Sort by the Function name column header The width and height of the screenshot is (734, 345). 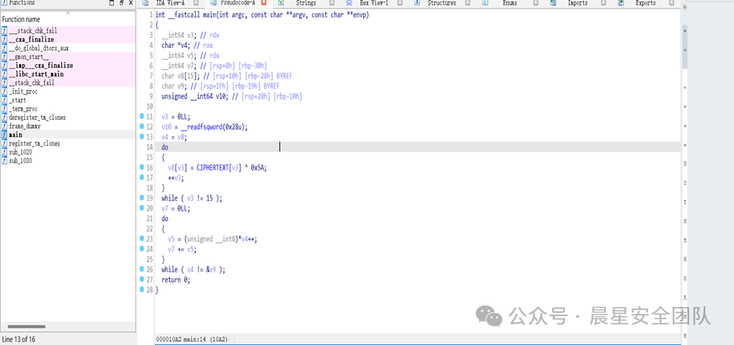(21, 19)
